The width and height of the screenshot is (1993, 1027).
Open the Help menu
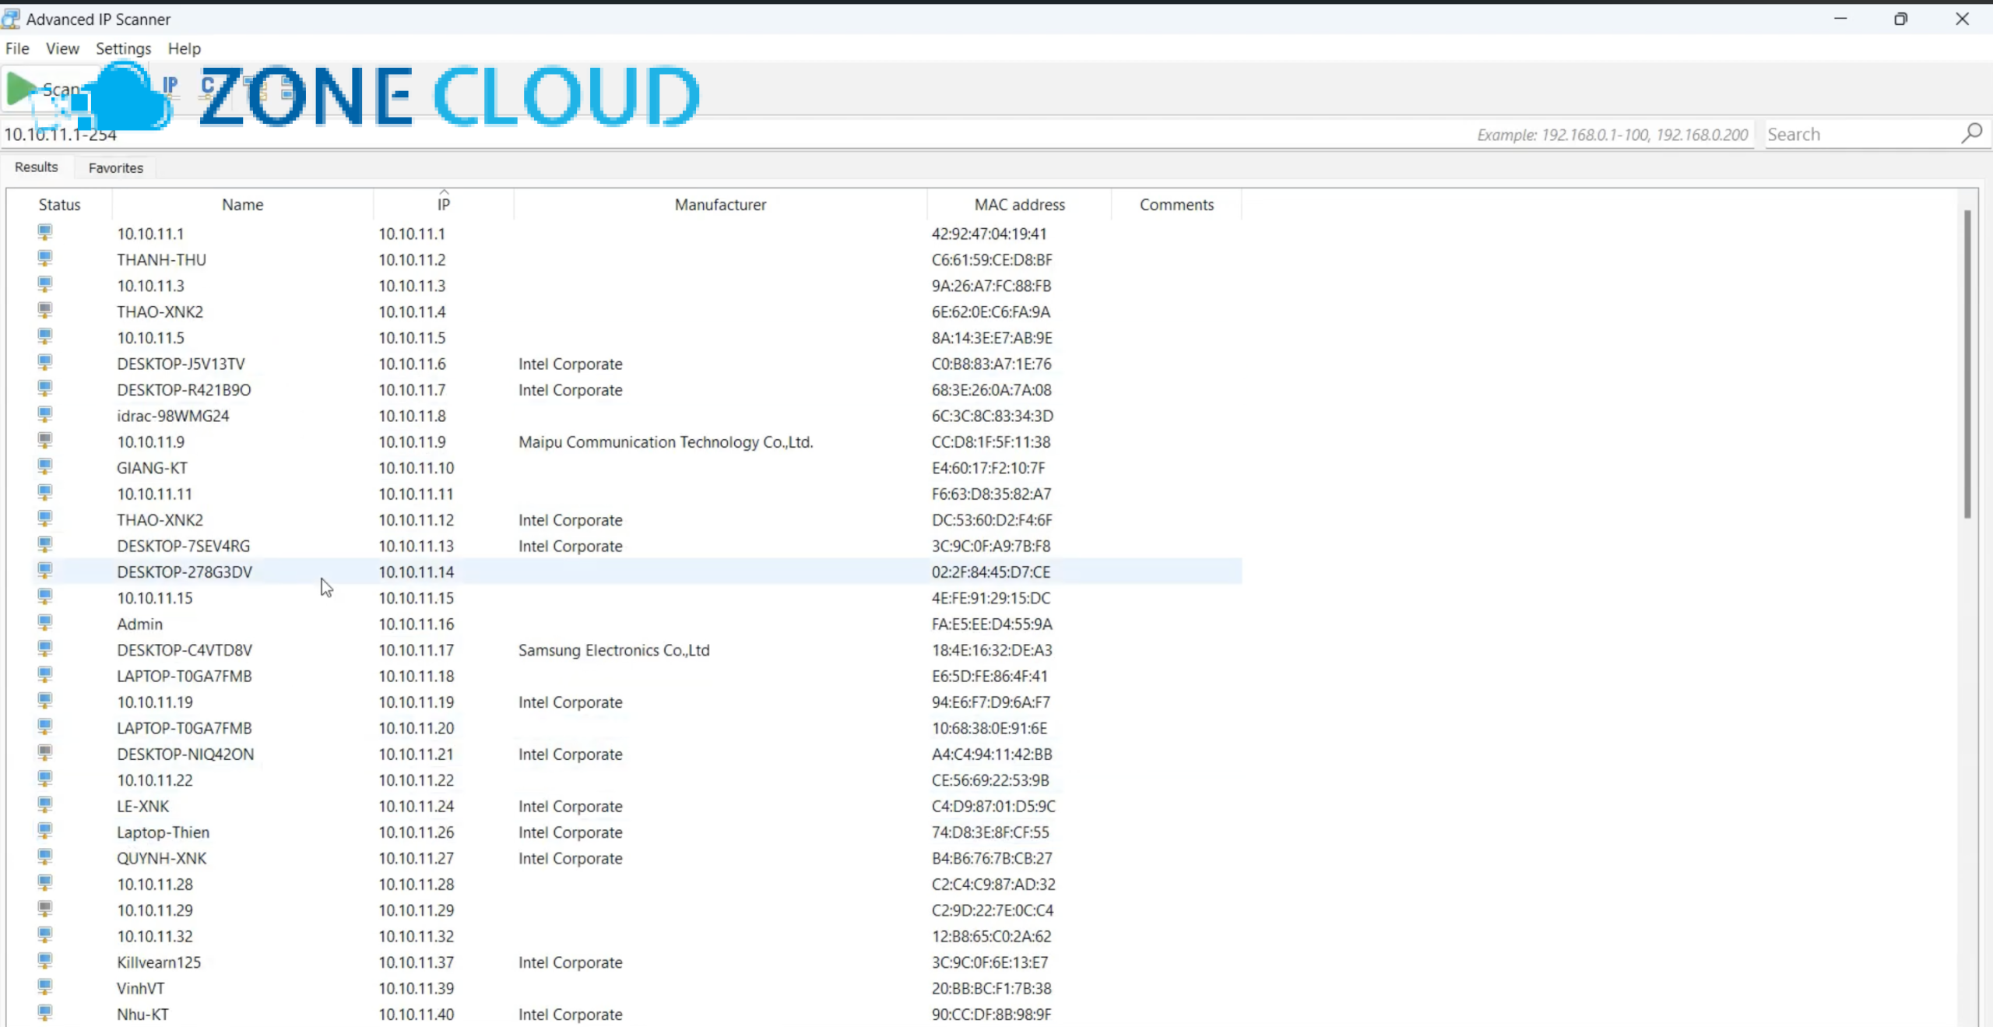click(185, 48)
